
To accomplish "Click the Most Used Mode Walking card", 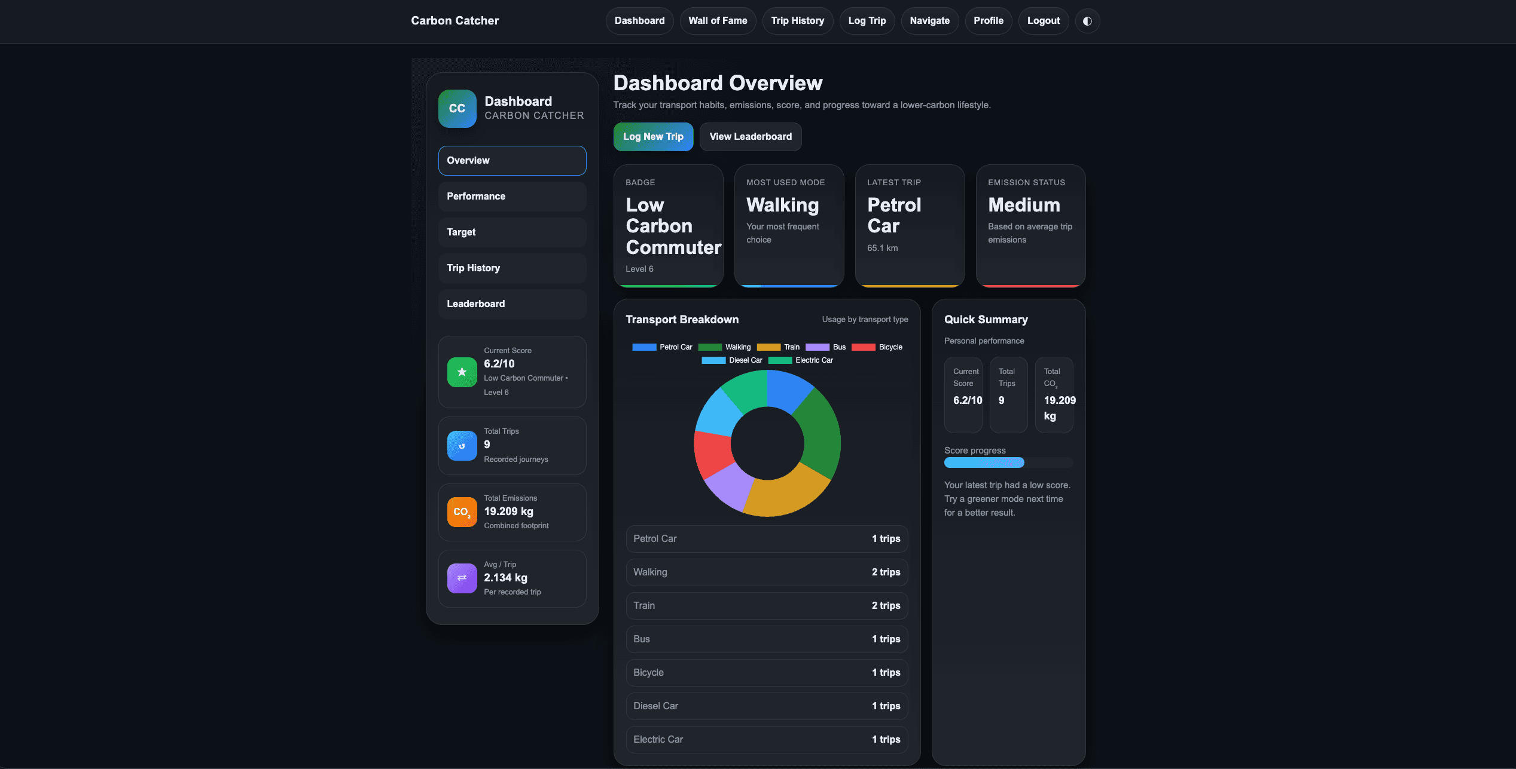I will click(789, 226).
